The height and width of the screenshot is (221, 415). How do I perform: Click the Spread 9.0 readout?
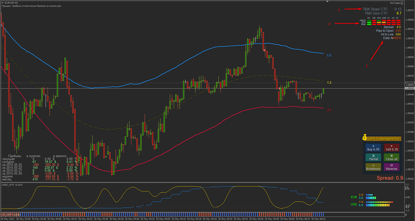pos(392,27)
